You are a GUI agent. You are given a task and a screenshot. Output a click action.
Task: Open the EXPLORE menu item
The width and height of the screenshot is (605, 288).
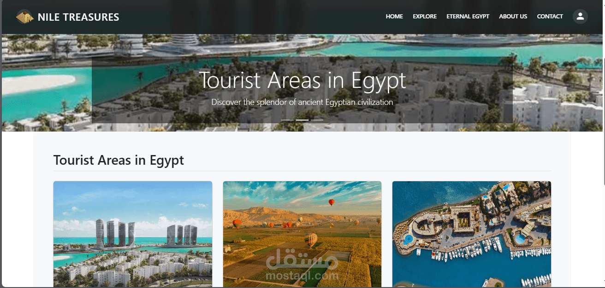(425, 17)
